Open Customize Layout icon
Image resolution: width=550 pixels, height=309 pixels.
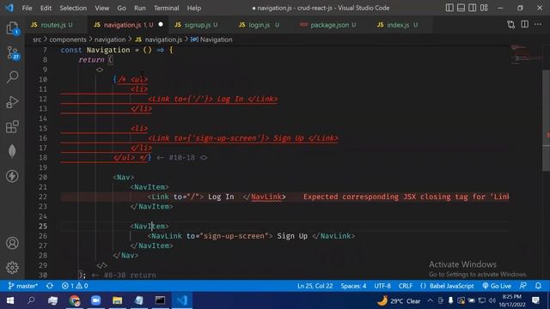(484, 8)
